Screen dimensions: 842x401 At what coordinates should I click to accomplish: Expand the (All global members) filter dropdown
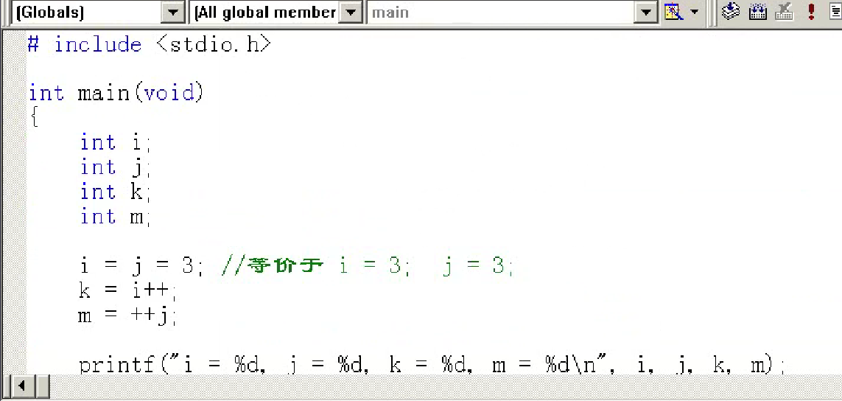click(352, 13)
